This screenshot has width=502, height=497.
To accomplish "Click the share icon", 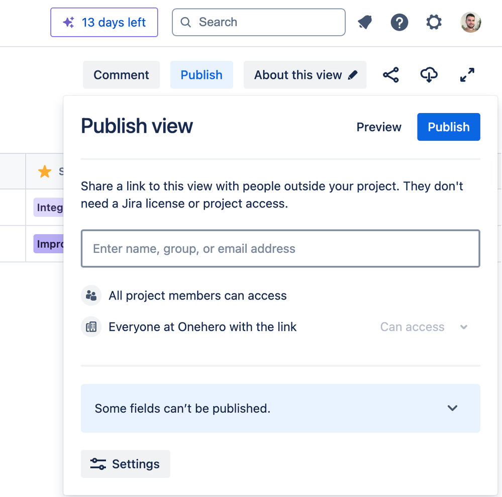I will [x=391, y=74].
